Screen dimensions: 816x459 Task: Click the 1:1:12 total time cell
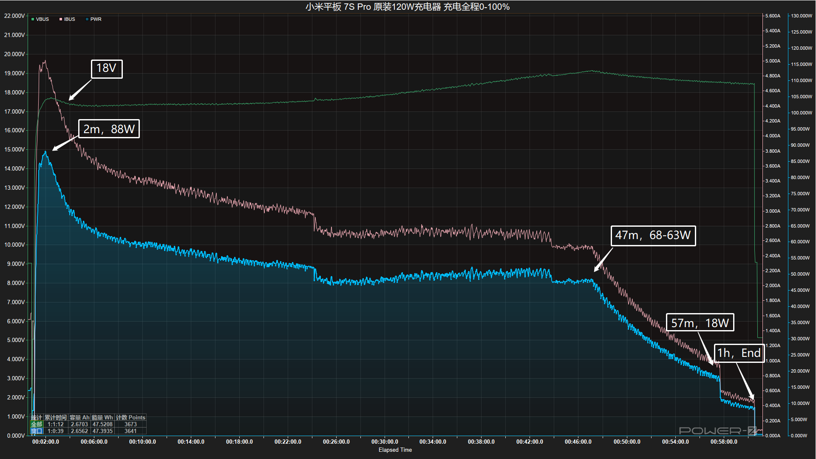(x=56, y=424)
